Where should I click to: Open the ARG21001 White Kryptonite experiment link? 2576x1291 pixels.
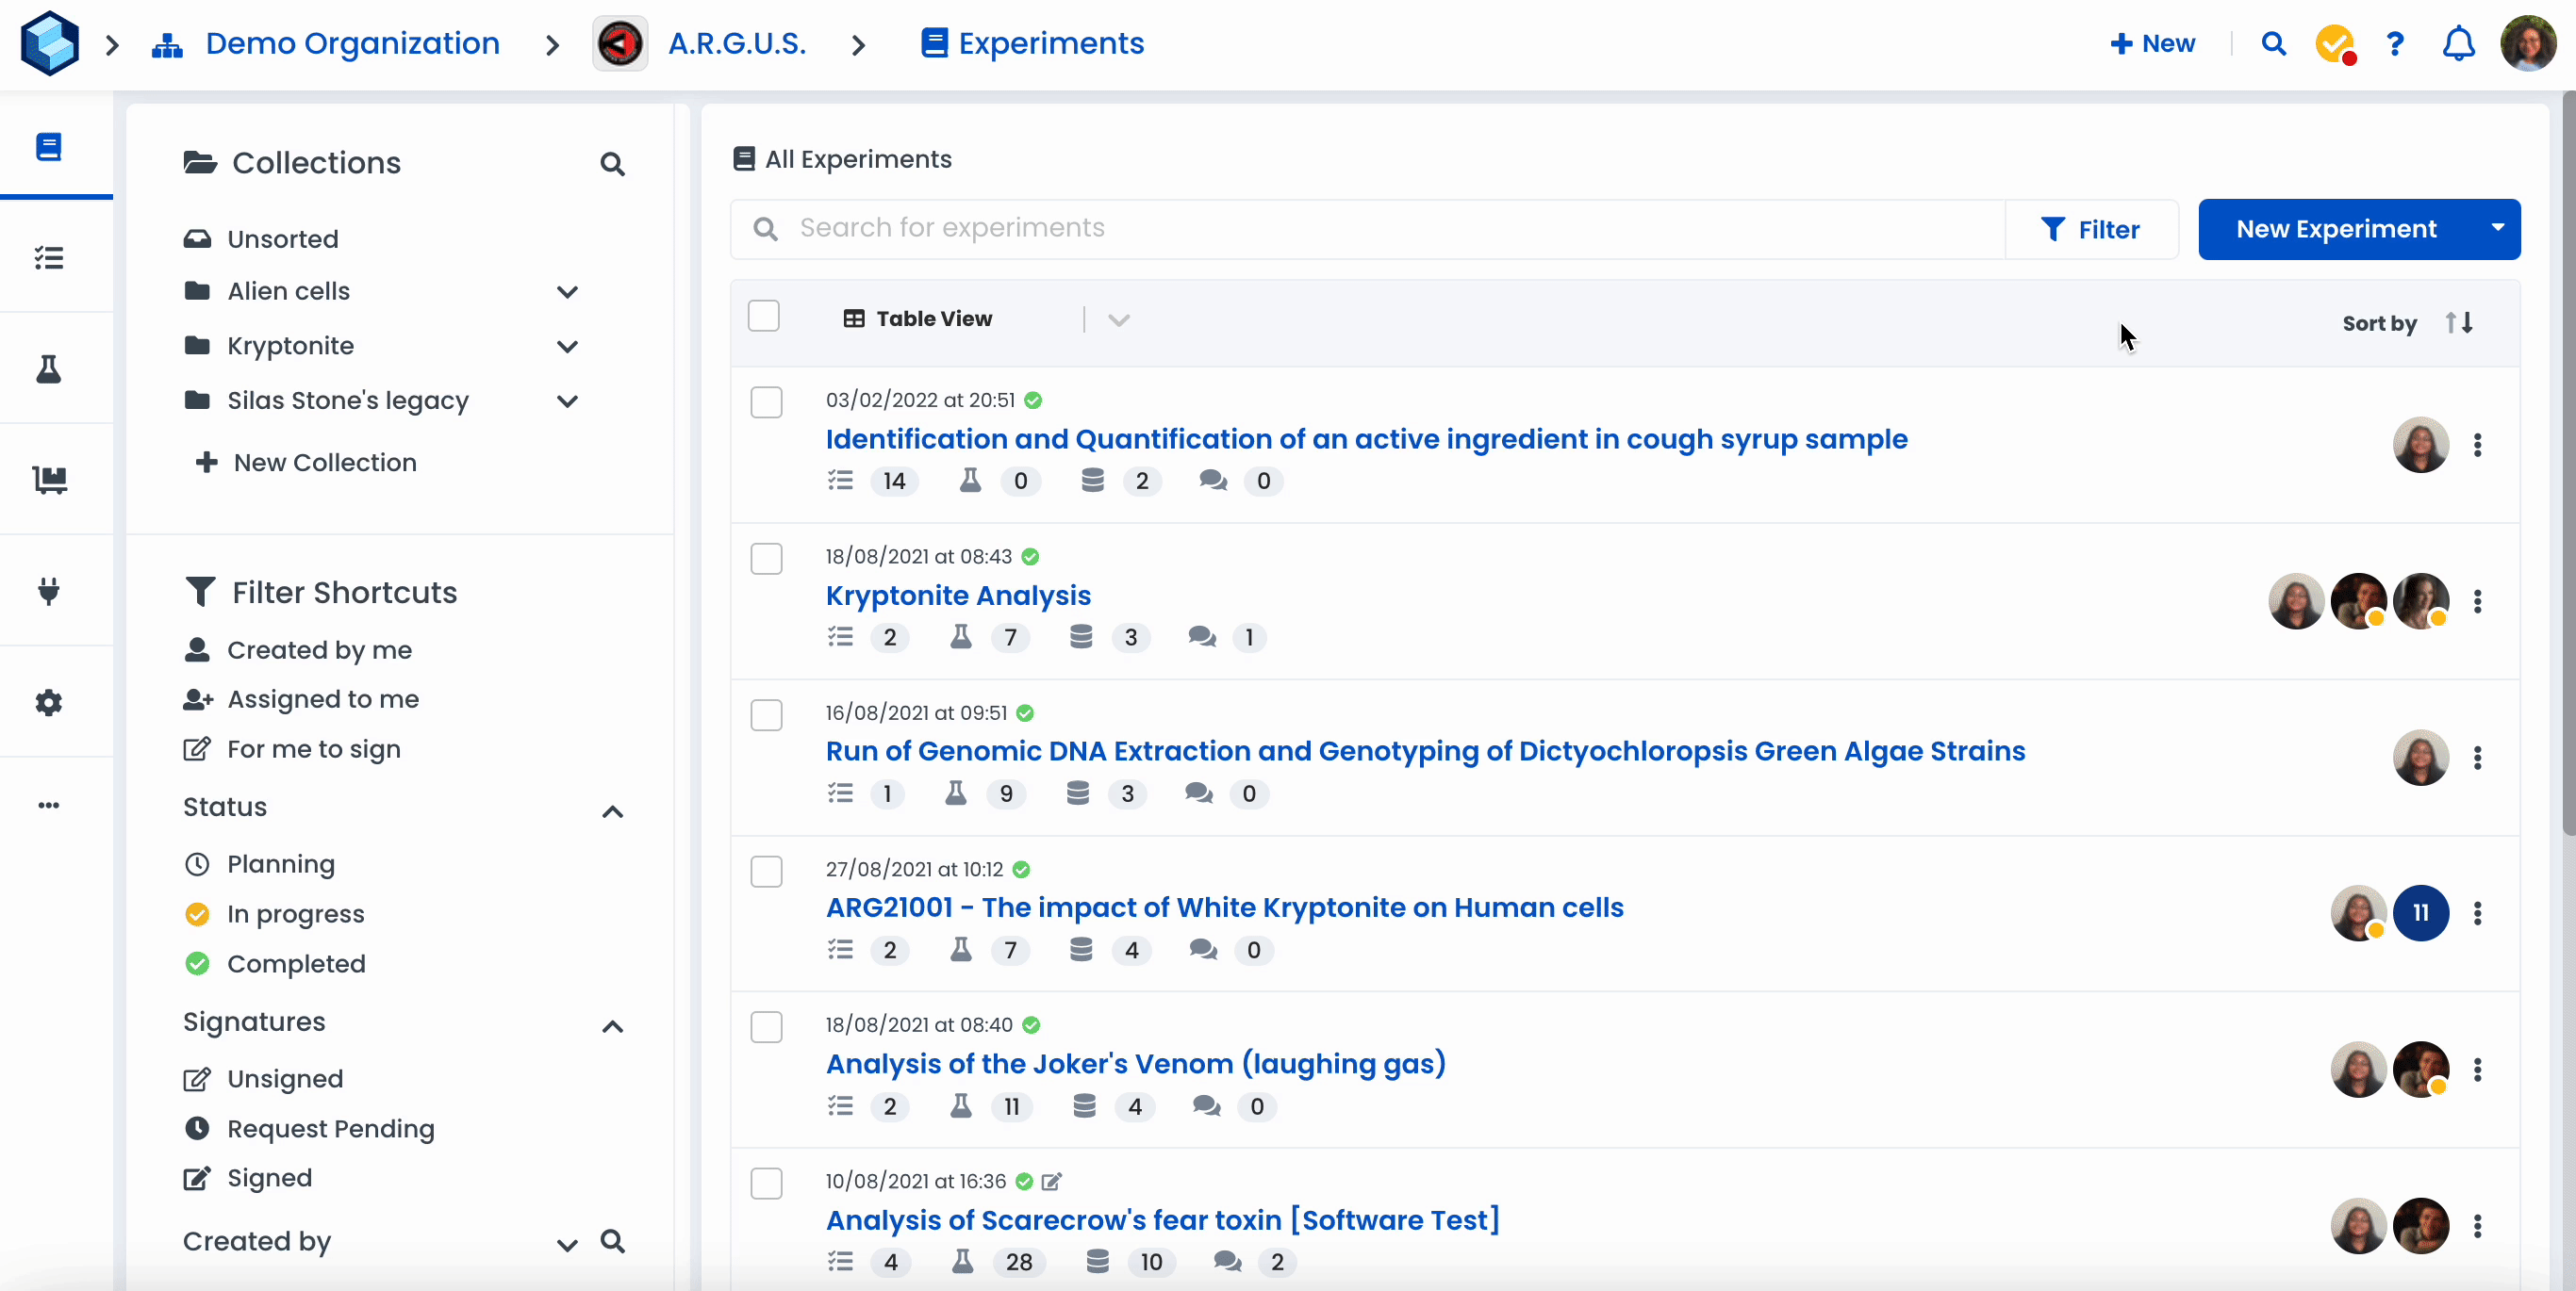click(1224, 907)
